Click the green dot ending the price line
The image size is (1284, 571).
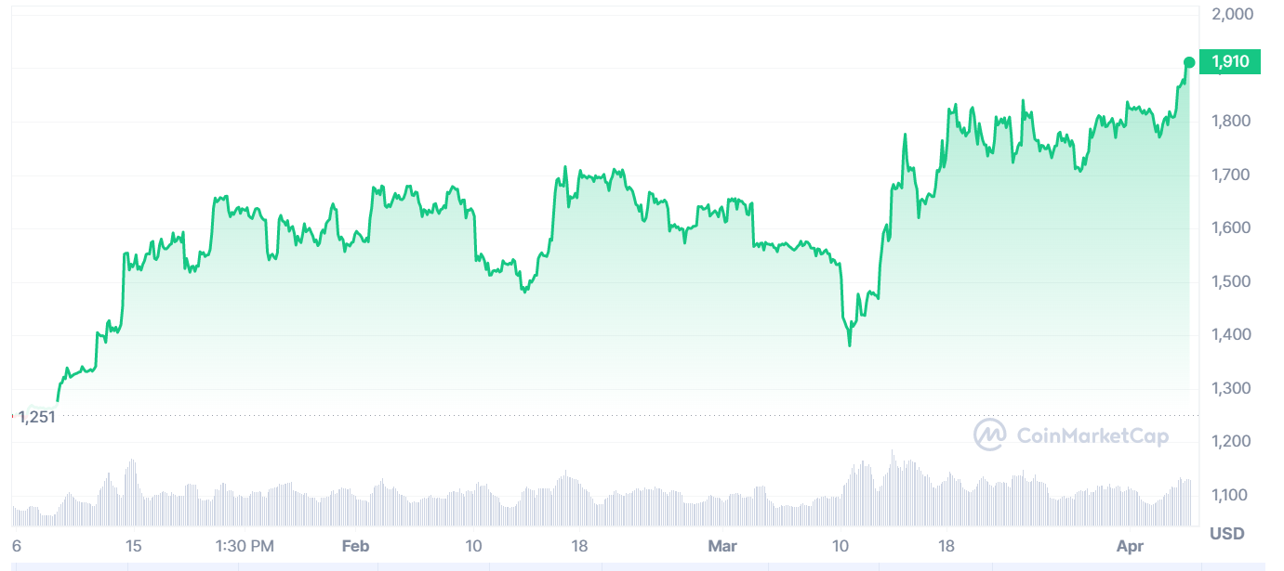pos(1189,62)
